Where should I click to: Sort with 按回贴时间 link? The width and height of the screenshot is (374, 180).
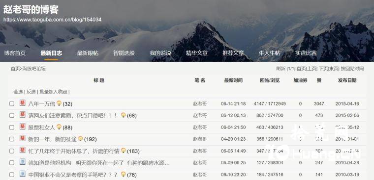(x=352, y=69)
